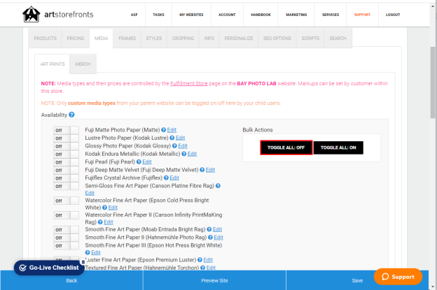Click help icon for Smooth Fine Art Paper (Moab)
This screenshot has height=290, width=437.
[209, 229]
